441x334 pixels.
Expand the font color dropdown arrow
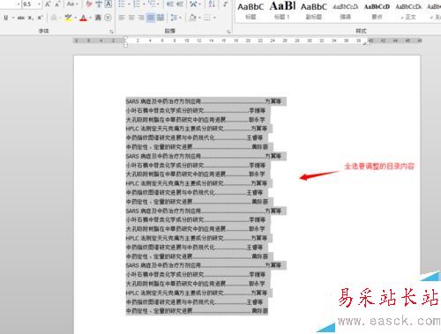91,18
